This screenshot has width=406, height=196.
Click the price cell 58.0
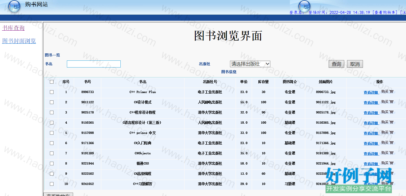pyautogui.click(x=244, y=163)
